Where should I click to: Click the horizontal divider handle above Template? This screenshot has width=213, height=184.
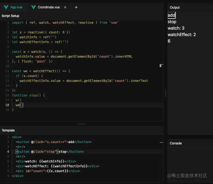[81, 124]
